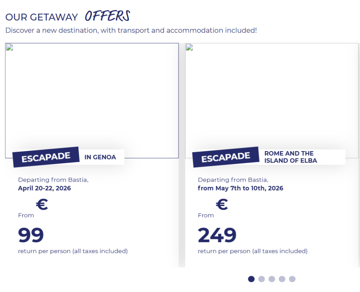This screenshot has height=292, width=360.
Task: Open the 'IN GENOA' offer title
Action: click(100, 157)
